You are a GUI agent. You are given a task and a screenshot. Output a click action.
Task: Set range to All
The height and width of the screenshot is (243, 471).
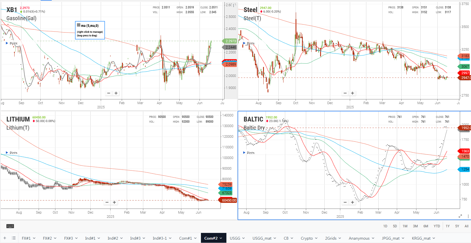pos(467,226)
